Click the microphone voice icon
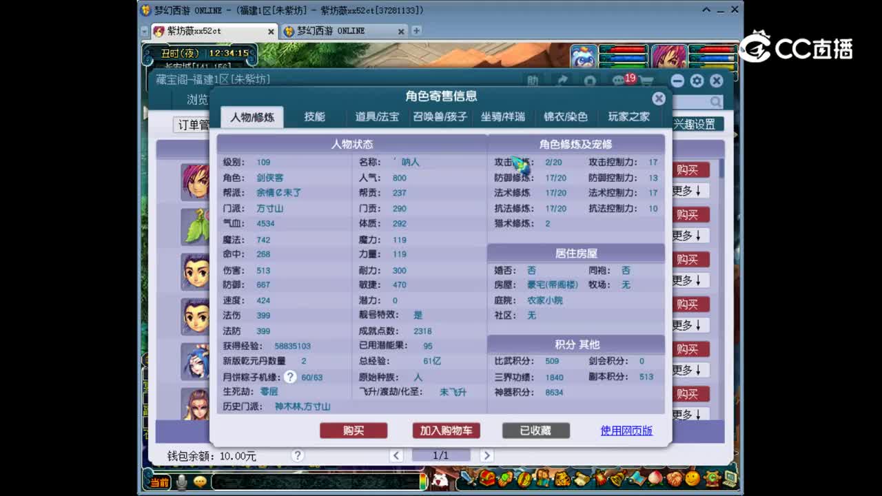This screenshot has height=496, width=882. tap(182, 482)
